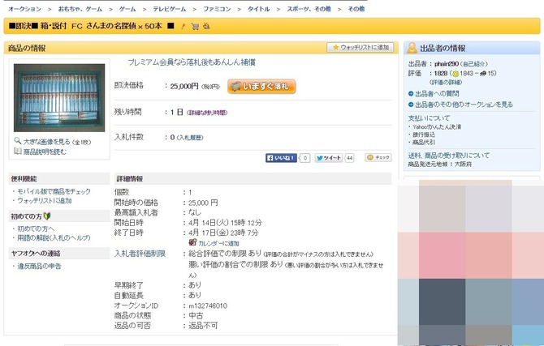Image resolution: width=544 pixels, height=346 pixels.
Task: Open カレンダーに追加 link
Action: [218, 243]
